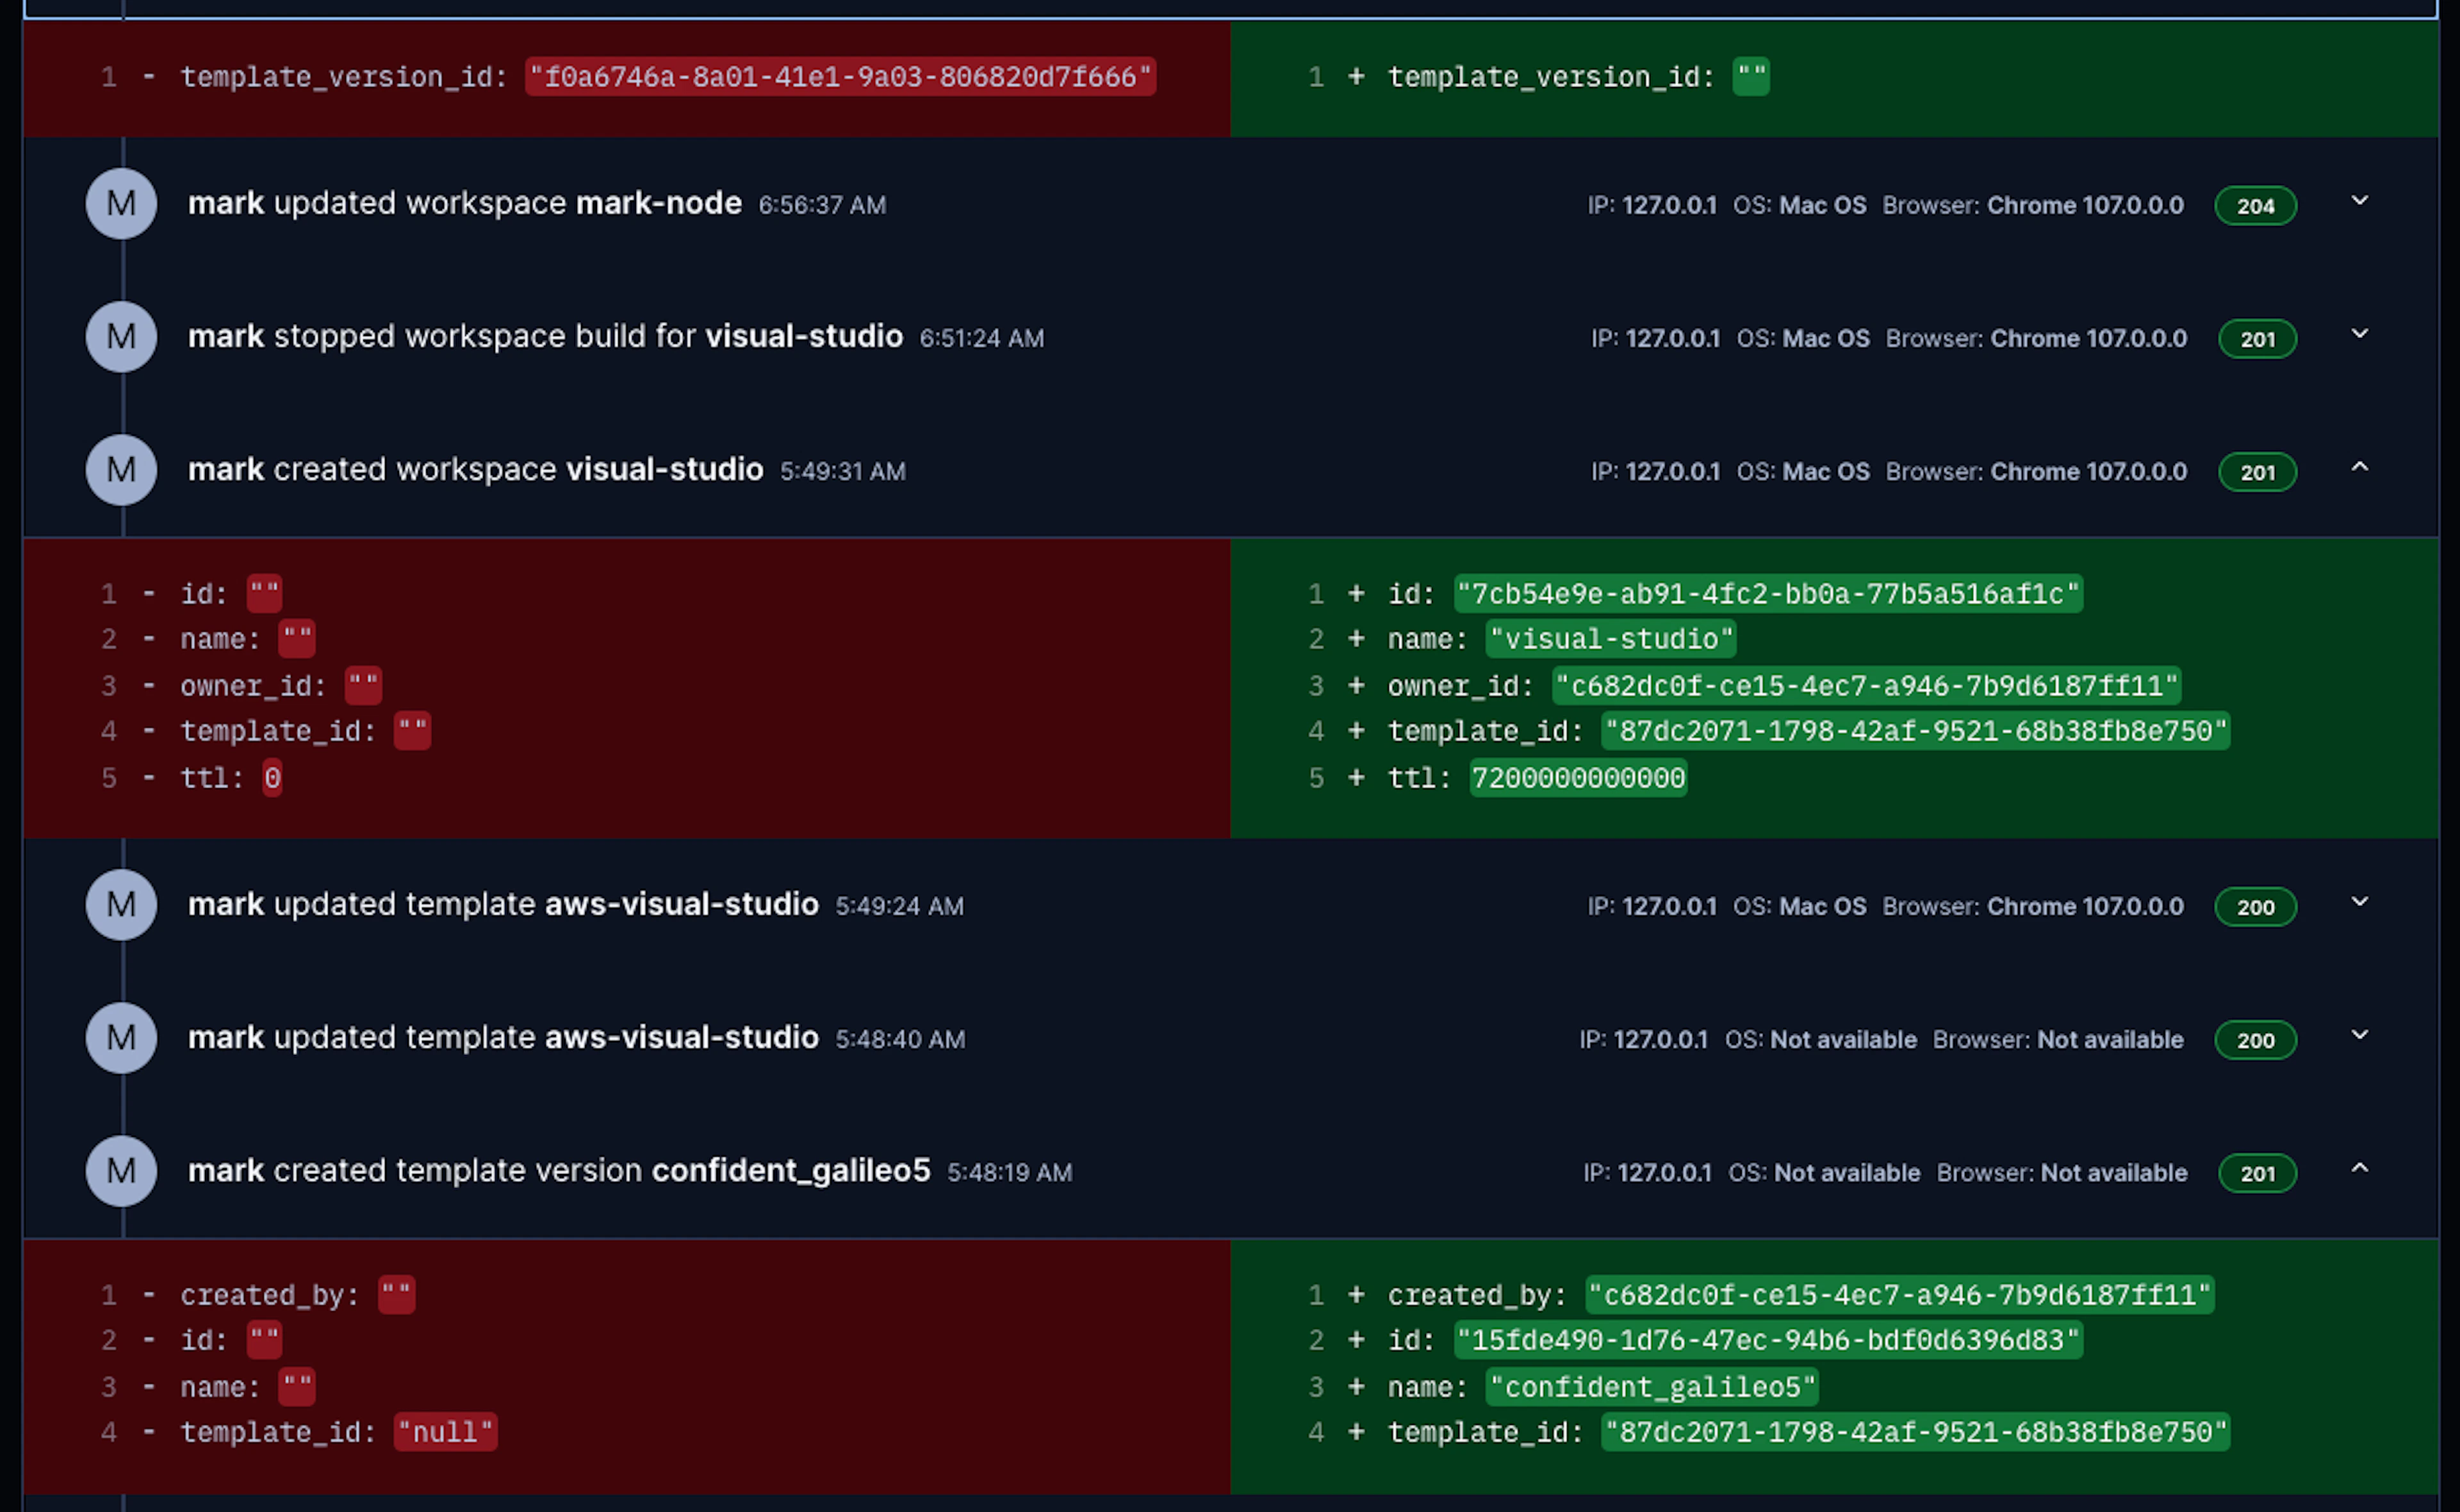This screenshot has width=2460, height=1512.
Task: Click added id value "7cb54e9e-ab91-4fc2-bb0a-77b5a516af1c"
Action: click(1768, 594)
